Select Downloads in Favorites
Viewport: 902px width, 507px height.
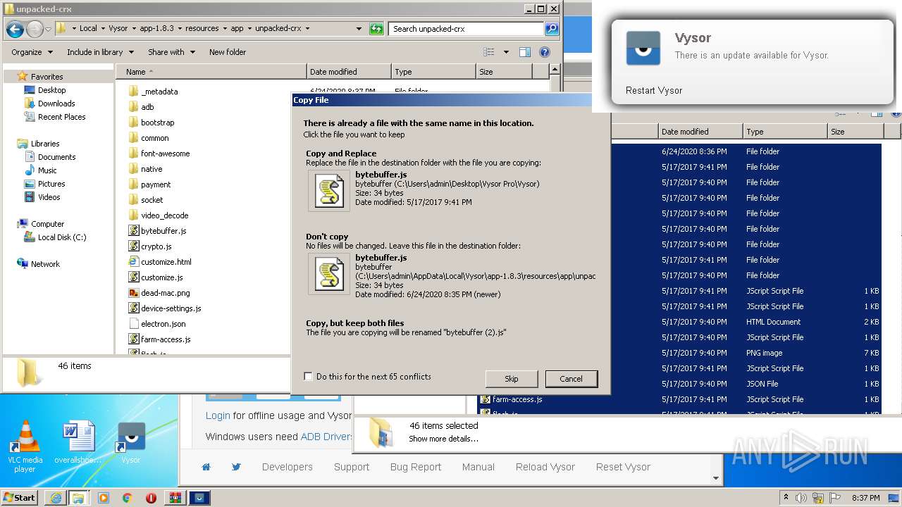tap(56, 104)
